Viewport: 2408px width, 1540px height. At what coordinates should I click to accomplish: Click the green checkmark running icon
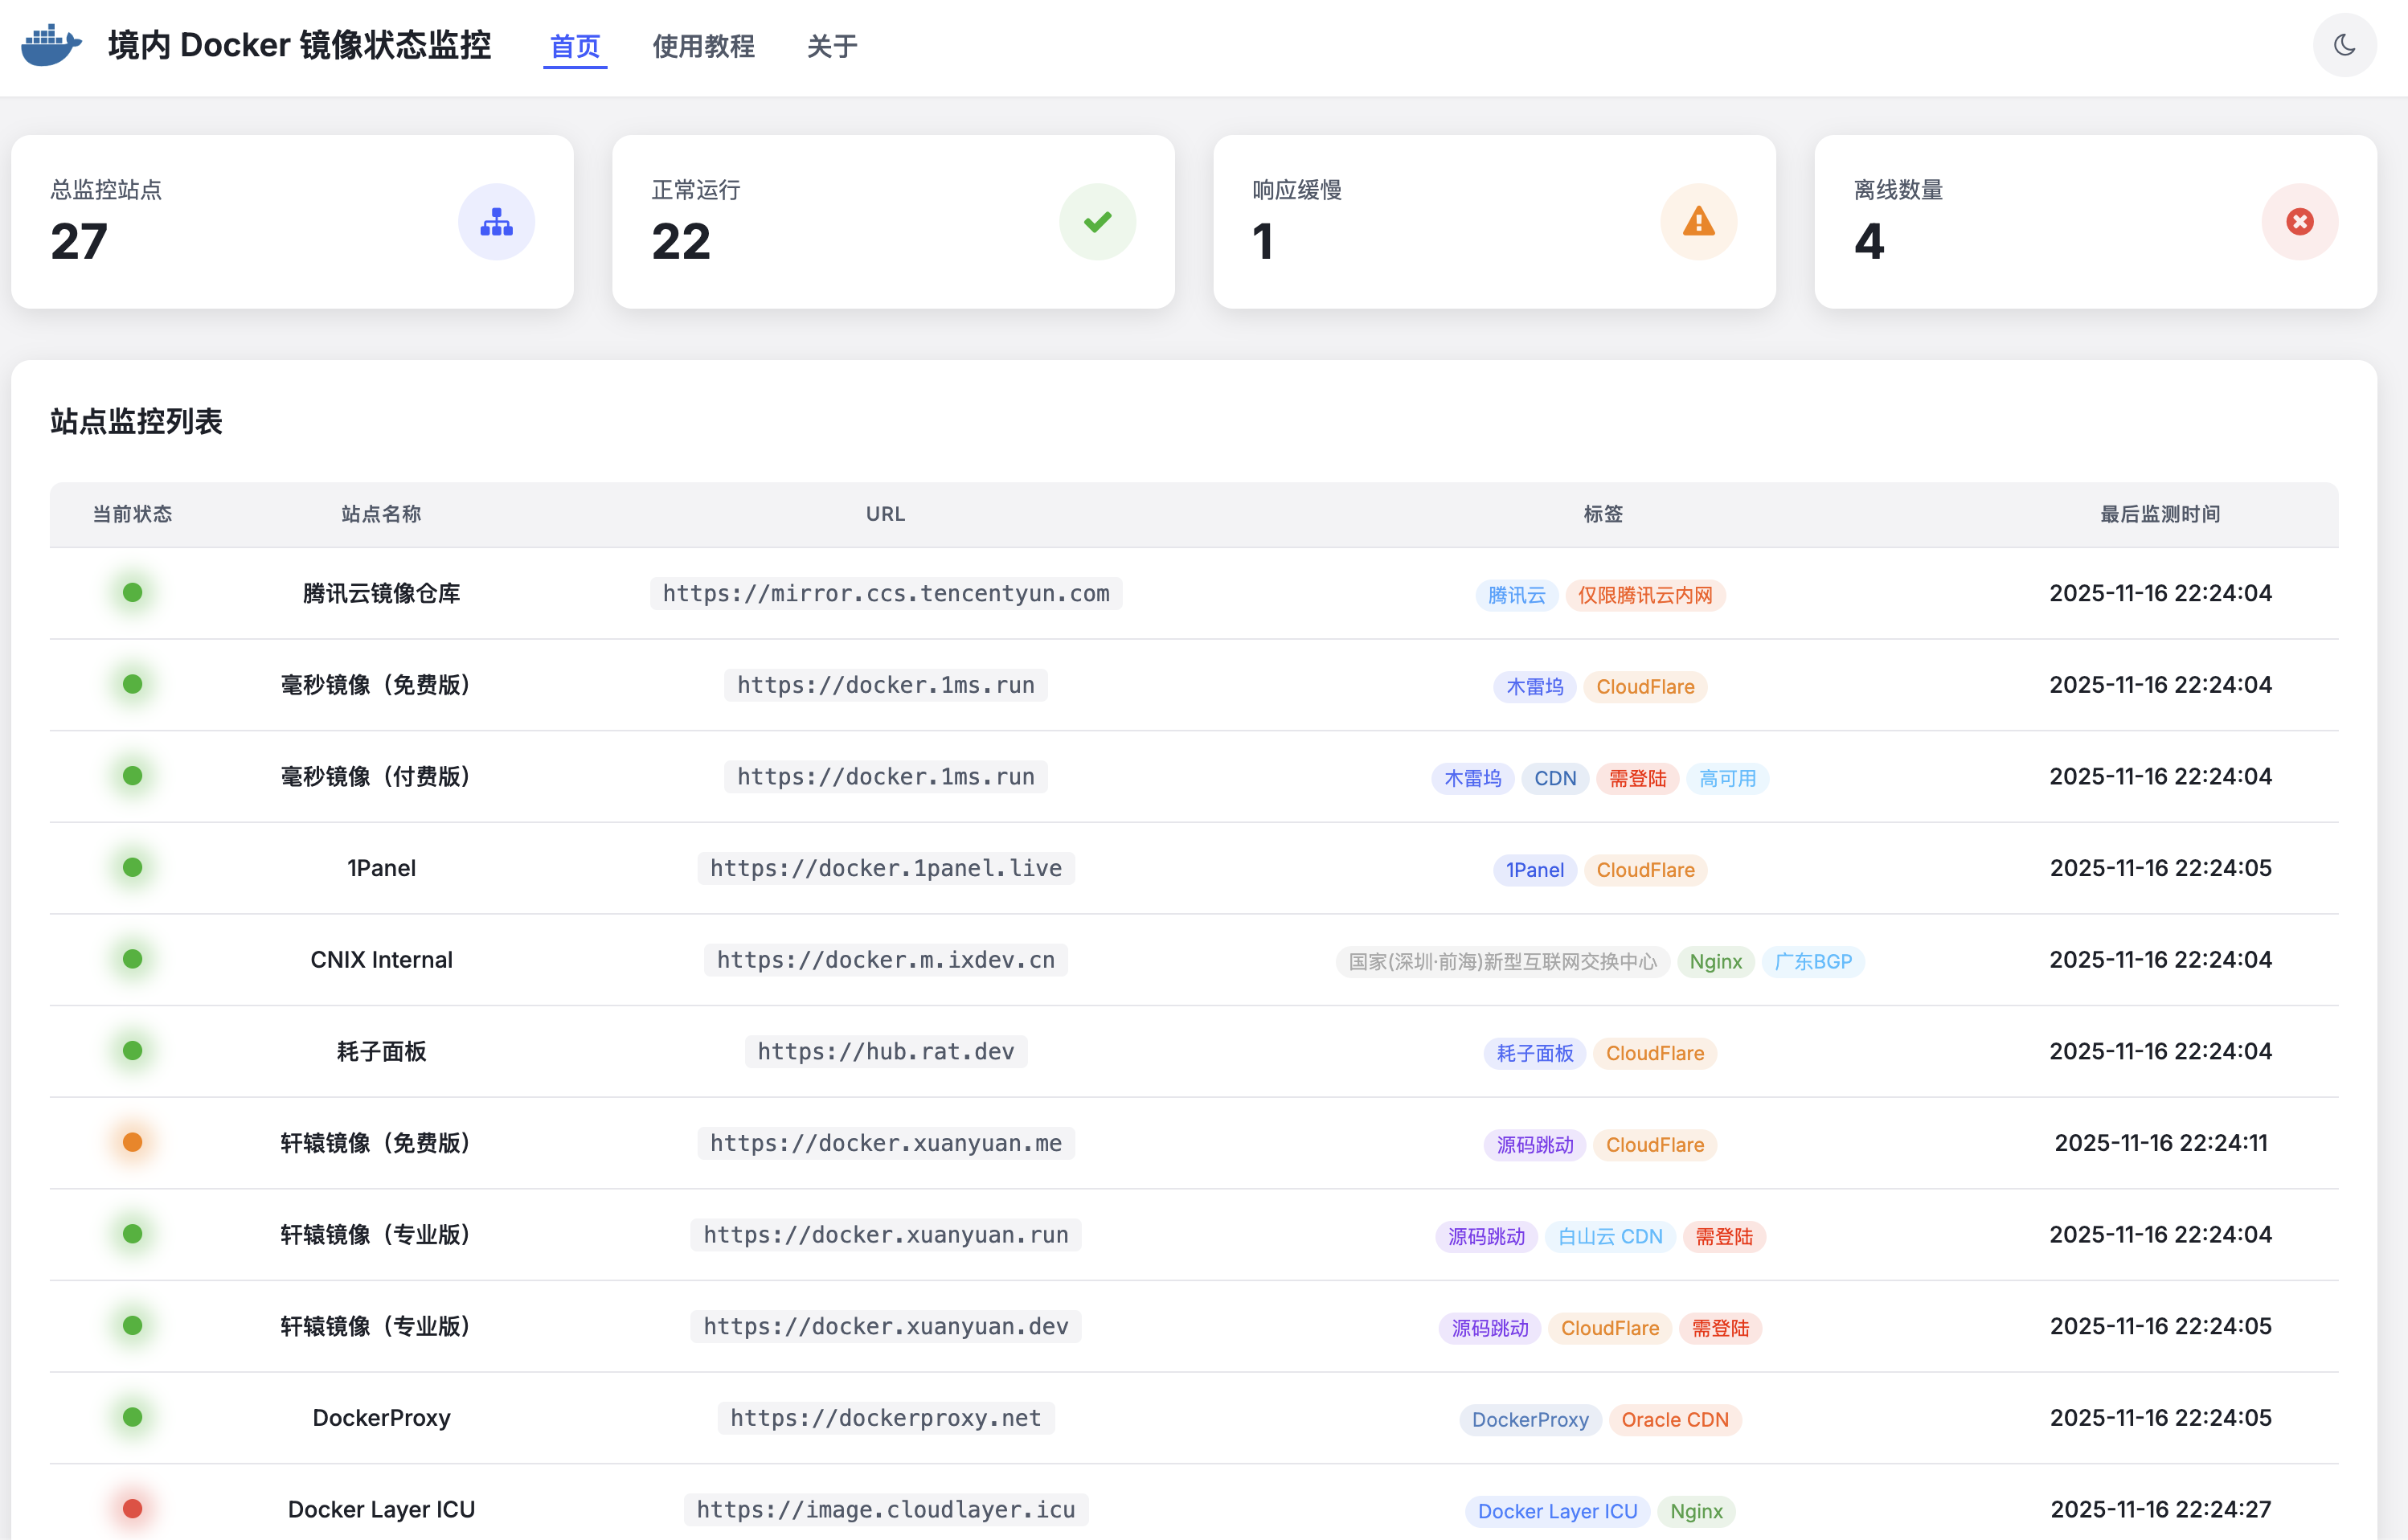[1097, 222]
